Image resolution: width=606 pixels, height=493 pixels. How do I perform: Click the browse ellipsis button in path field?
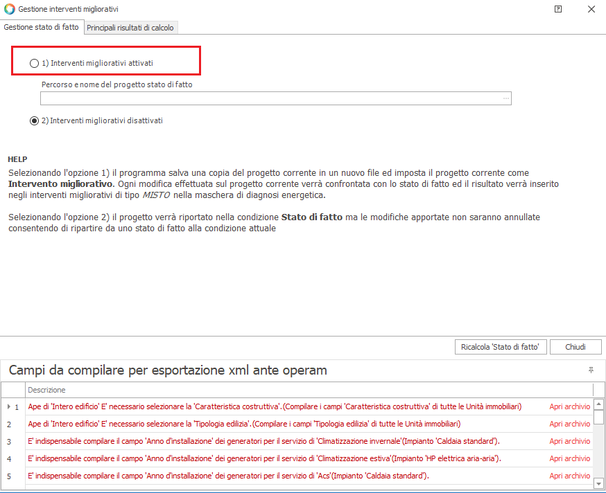point(506,98)
